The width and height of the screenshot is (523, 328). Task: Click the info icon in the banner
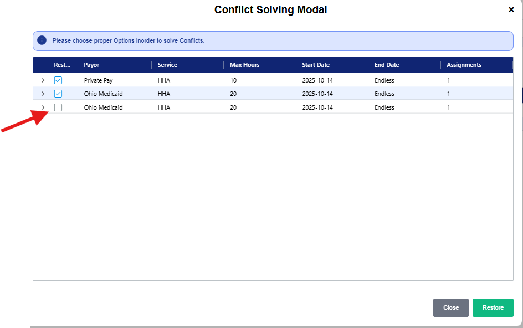(42, 40)
